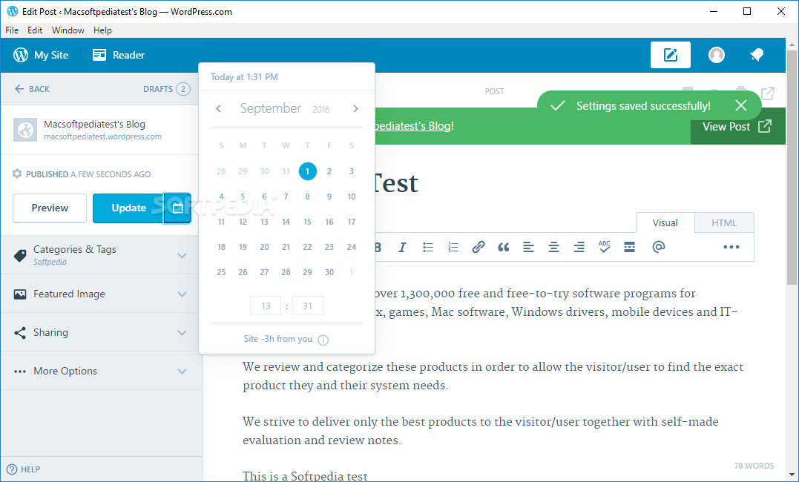The width and height of the screenshot is (799, 482).
Task: Click the calendar schedule icon beside Update
Action: click(177, 208)
